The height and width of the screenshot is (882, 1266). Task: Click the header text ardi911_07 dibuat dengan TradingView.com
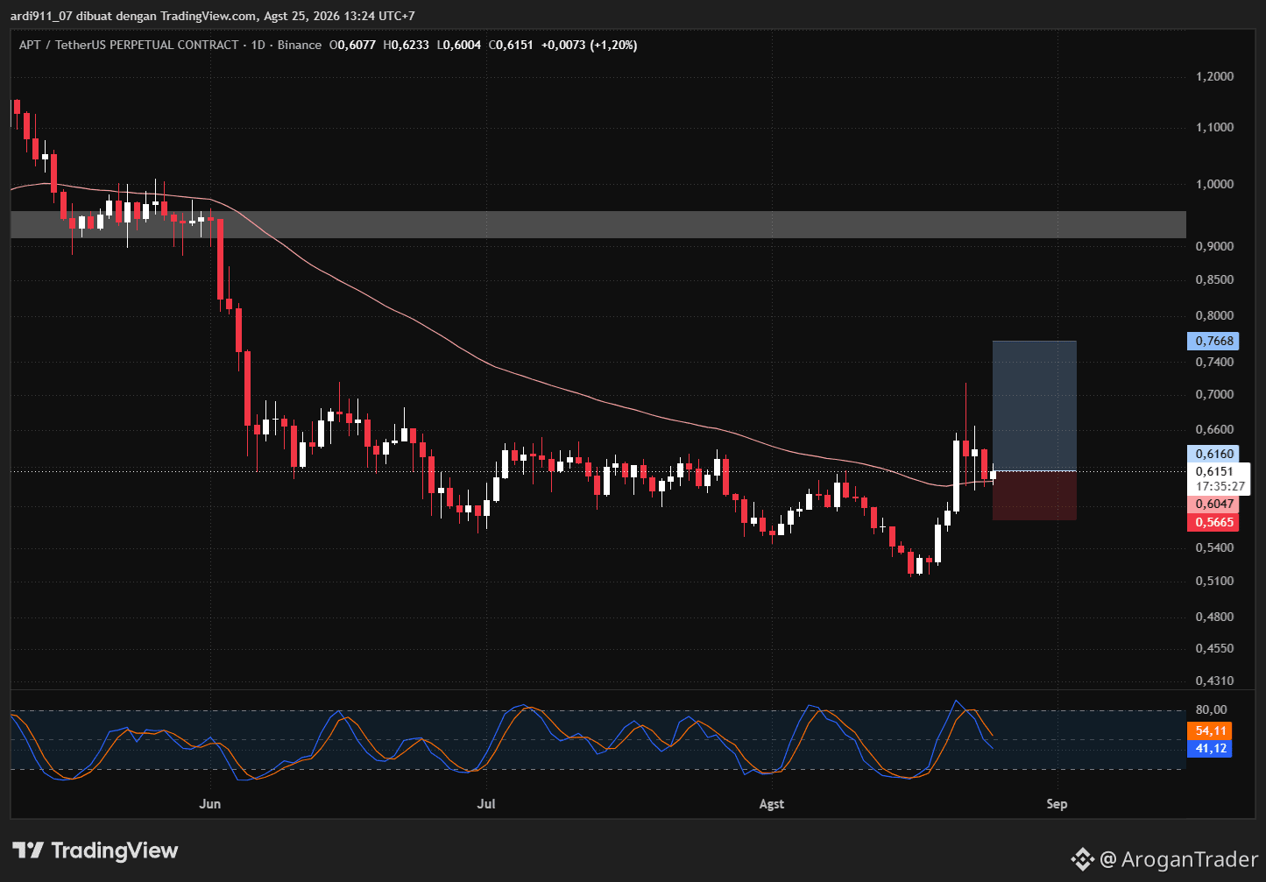[x=135, y=16]
